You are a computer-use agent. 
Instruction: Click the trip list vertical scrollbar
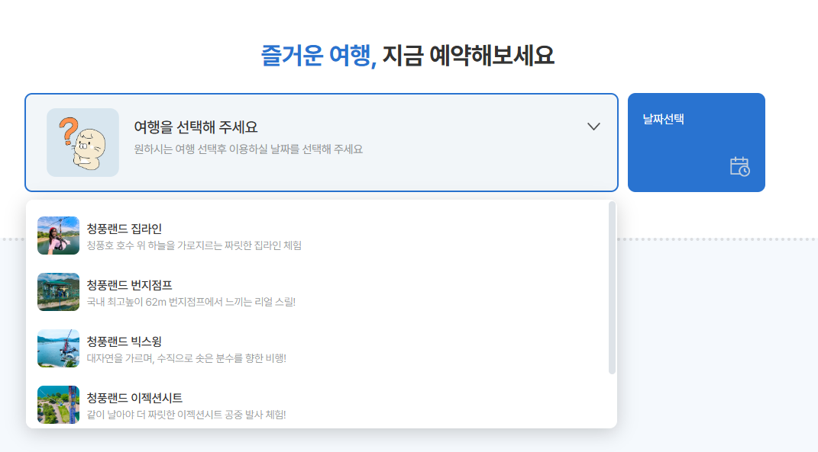click(x=612, y=288)
